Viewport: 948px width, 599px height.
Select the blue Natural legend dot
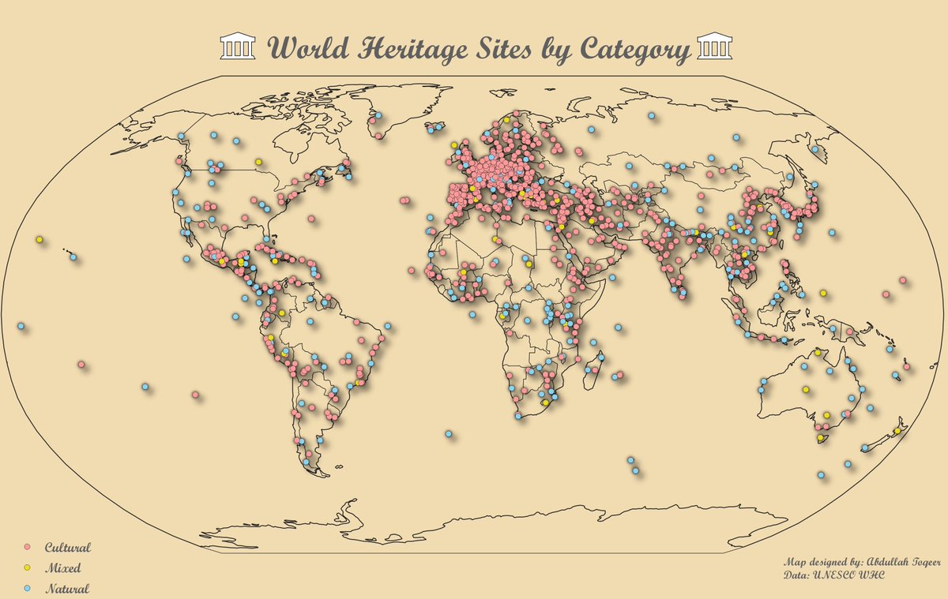coord(28,587)
